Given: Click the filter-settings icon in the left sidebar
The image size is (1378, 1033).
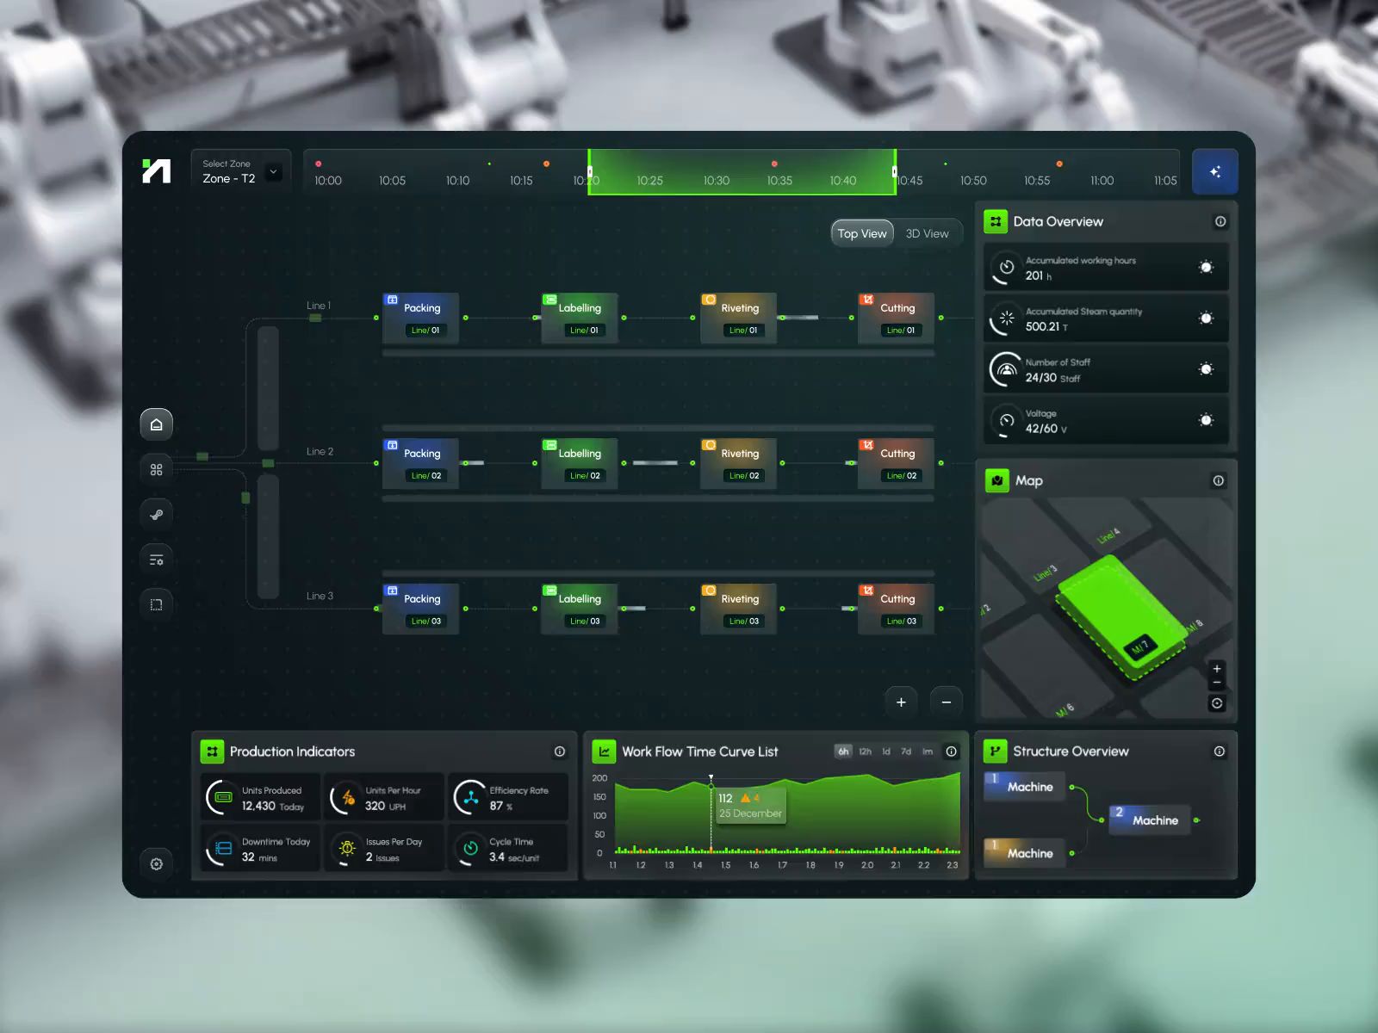Looking at the screenshot, I should click(156, 559).
